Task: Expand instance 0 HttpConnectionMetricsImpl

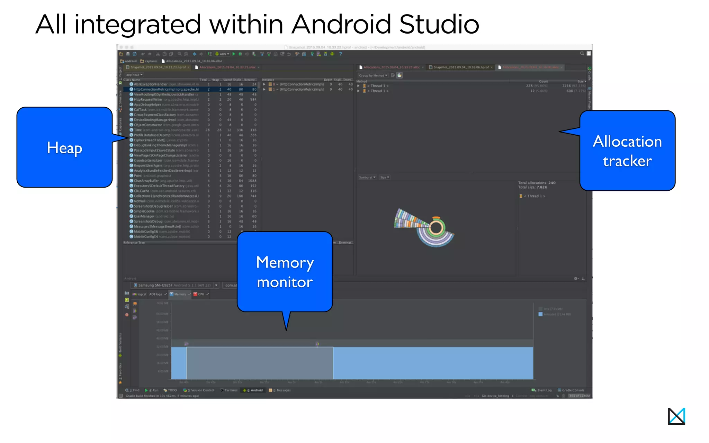Action: [x=264, y=84]
